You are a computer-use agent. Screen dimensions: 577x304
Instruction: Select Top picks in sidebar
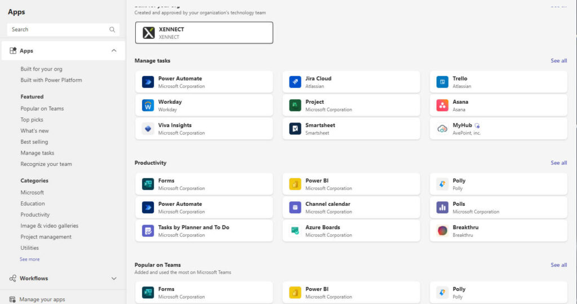point(32,120)
